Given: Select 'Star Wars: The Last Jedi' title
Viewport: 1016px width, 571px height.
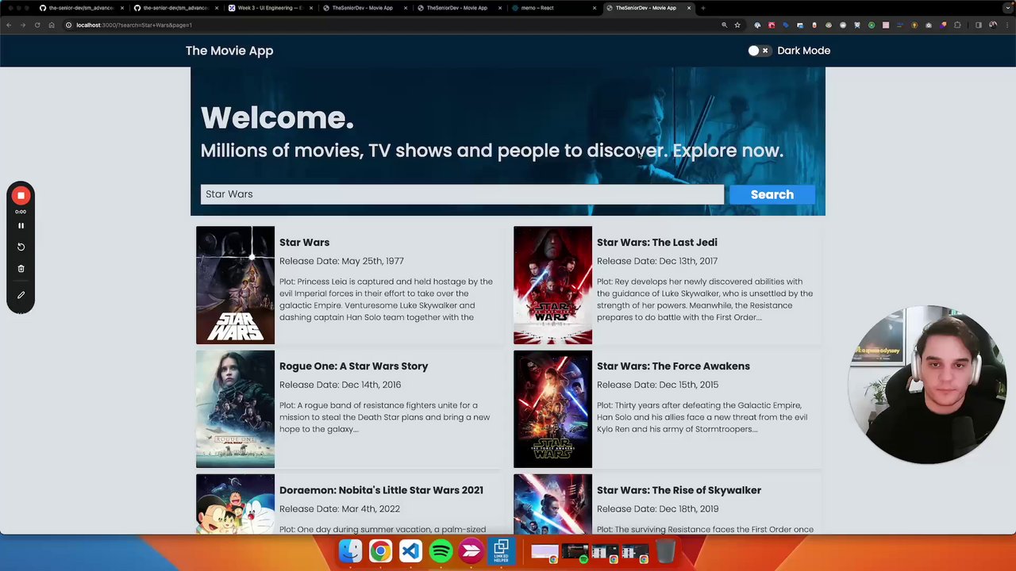Looking at the screenshot, I should tap(657, 243).
